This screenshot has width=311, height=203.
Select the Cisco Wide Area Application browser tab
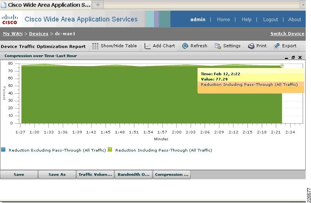[46, 5]
